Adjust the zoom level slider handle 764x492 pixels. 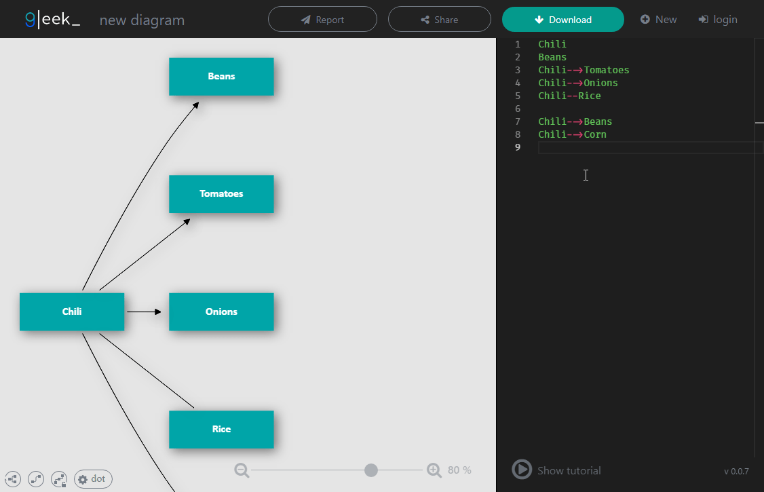click(x=370, y=470)
